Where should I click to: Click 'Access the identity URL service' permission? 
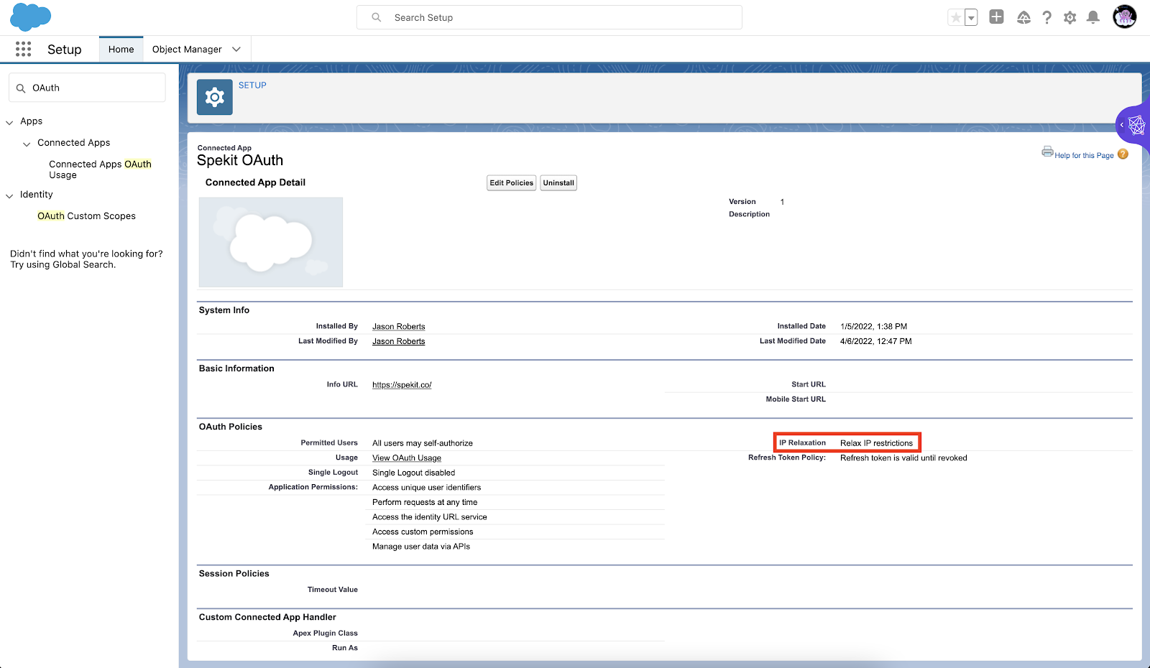point(430,517)
